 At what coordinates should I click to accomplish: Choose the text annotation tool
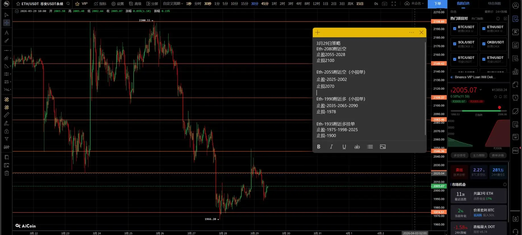tap(7, 33)
